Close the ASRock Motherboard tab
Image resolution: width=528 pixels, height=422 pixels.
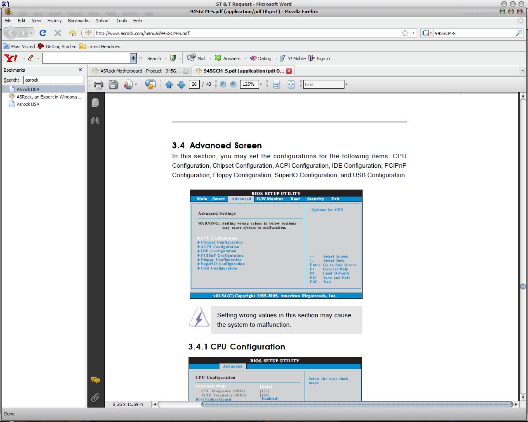185,71
